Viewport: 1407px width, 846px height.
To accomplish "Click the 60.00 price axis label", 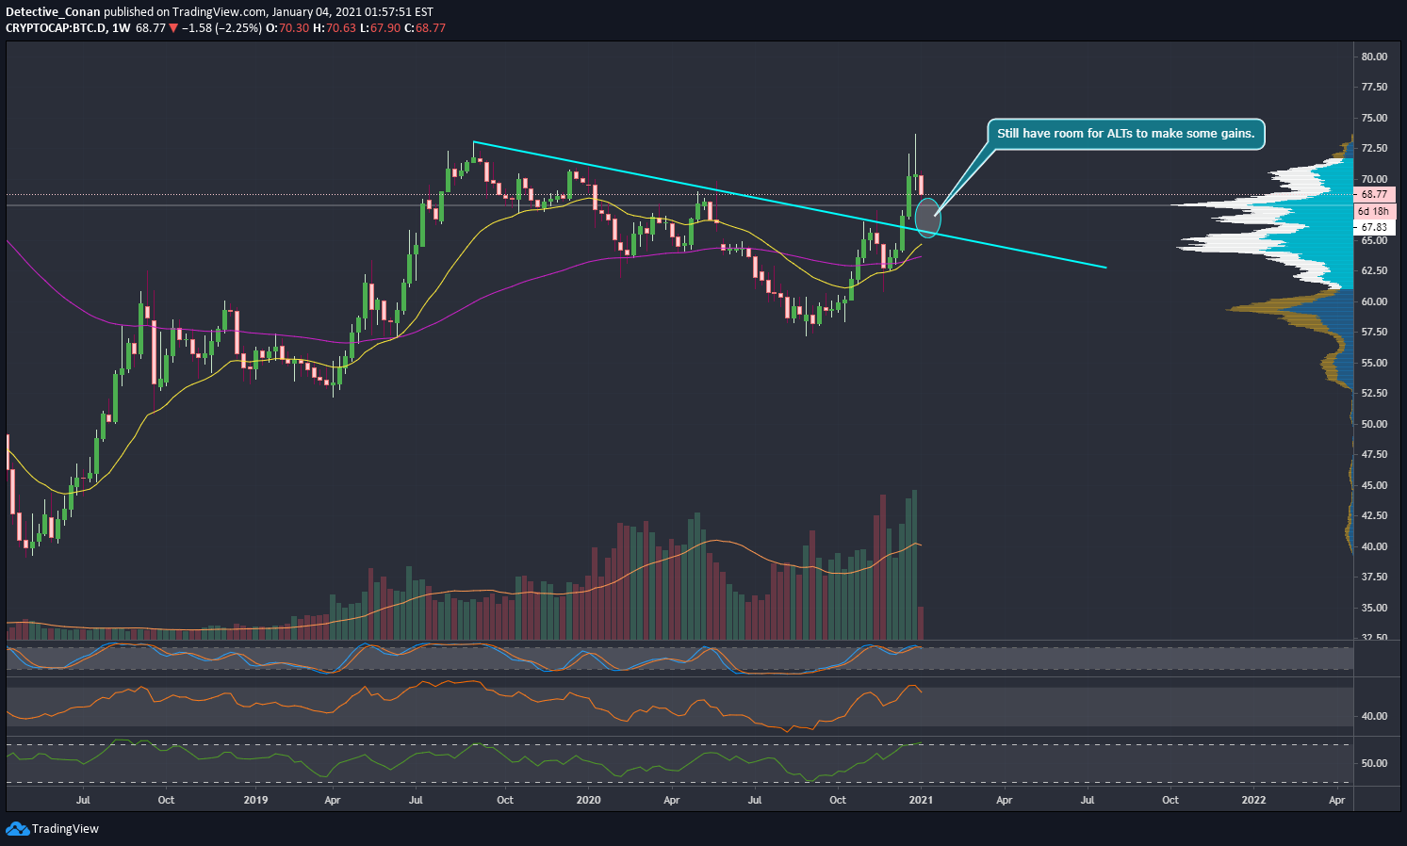I will (1374, 301).
